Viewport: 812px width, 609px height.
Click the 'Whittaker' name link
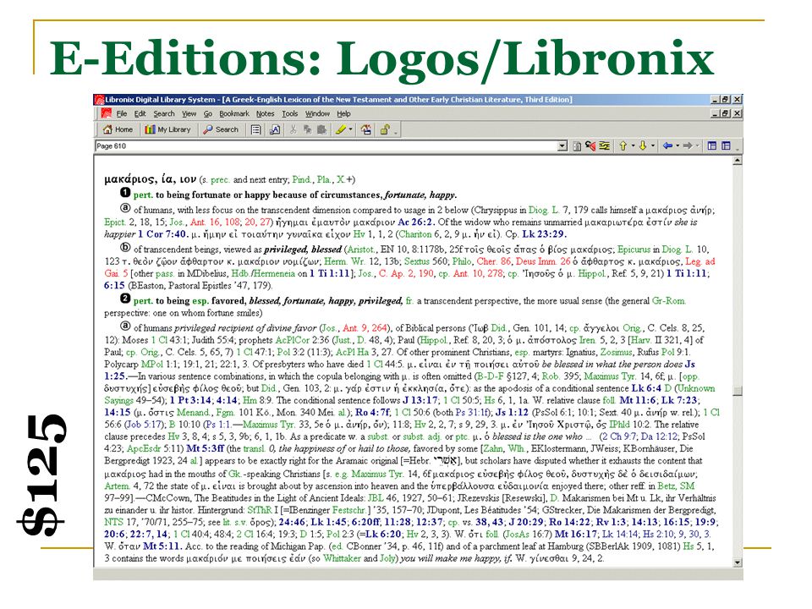[x=343, y=557]
